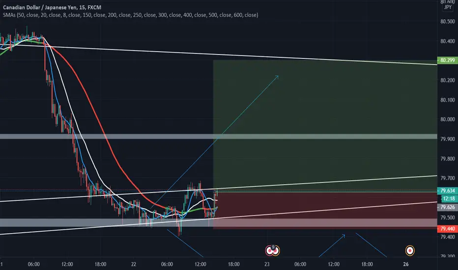
Task: Select the SMAs indicator legend line
Action: (131, 15)
